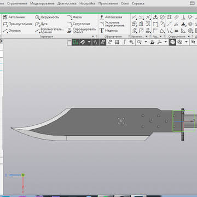Toggle shaded cube display mode
The image size is (197, 197).
pos(172,42)
